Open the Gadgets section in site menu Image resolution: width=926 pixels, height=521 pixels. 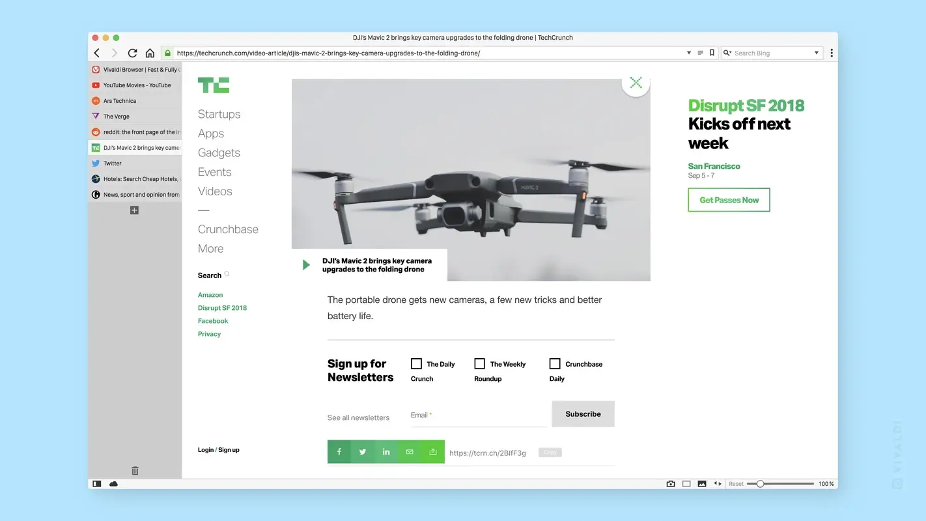point(219,152)
